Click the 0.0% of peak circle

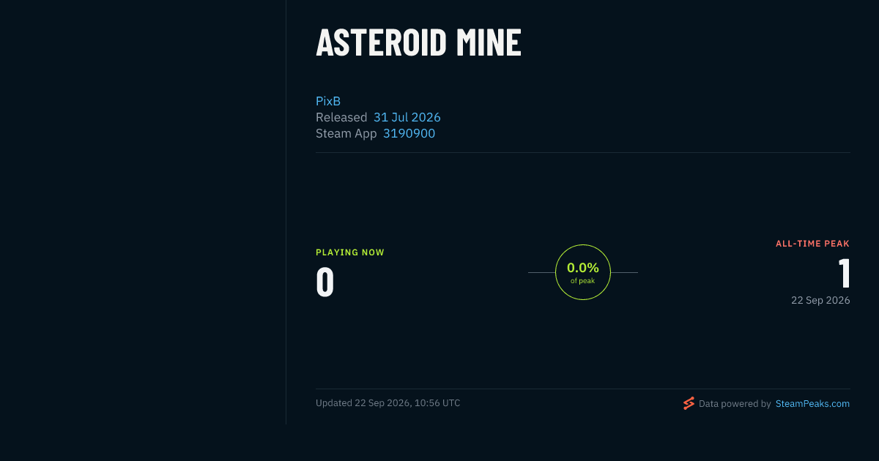coord(583,272)
